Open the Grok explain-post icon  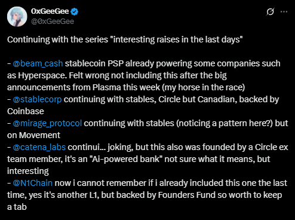pos(270,12)
